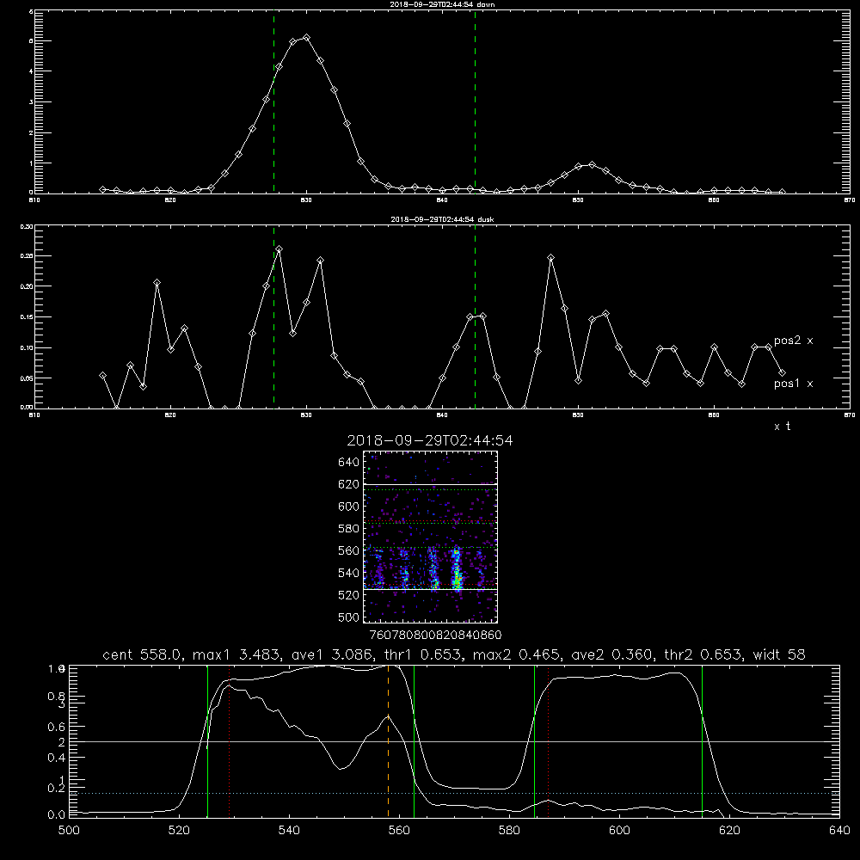Click the '640' label on bottom plot x-axis
Viewport: 860px width, 860px height.
point(839,831)
